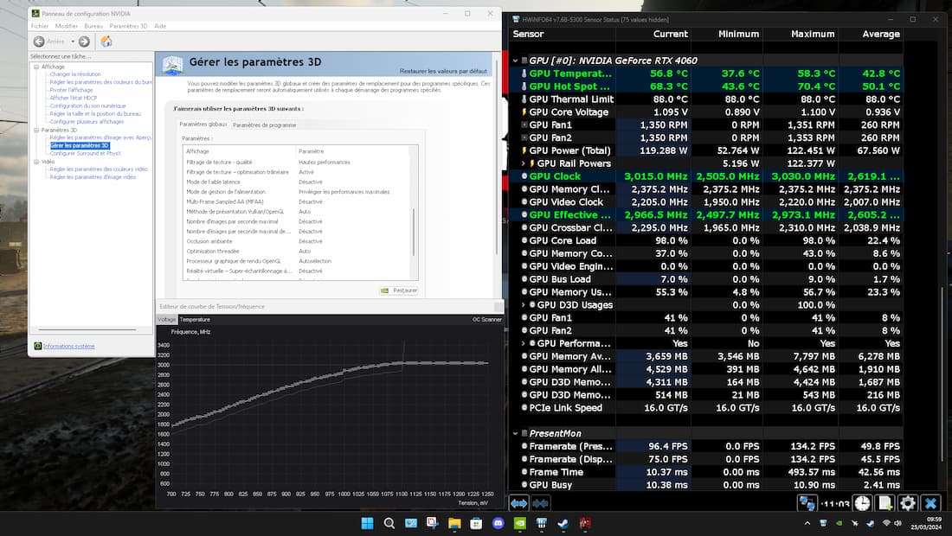This screenshot has height=536, width=952.
Task: Select the Temperature tab in curve editor
Action: pos(195,320)
